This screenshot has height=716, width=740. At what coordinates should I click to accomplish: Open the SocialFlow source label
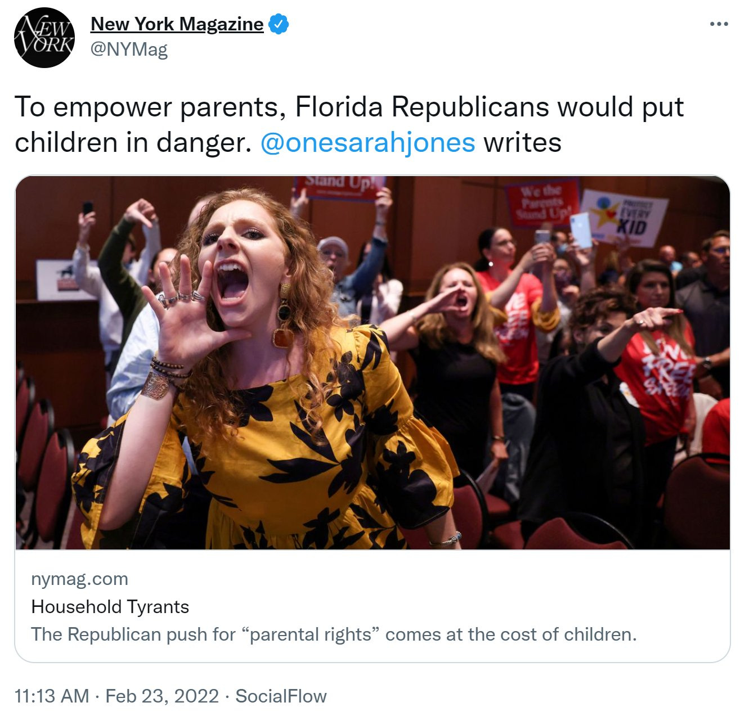pyautogui.click(x=281, y=696)
